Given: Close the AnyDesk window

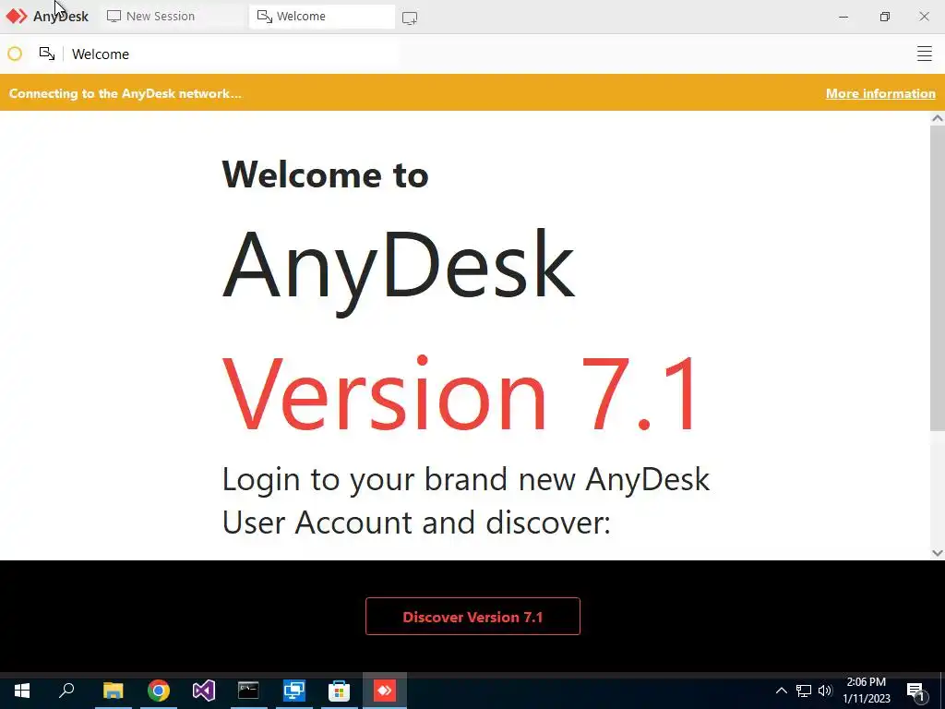Looking at the screenshot, I should 924,17.
